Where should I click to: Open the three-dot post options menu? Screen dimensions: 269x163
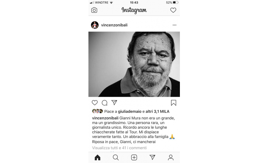175,25
